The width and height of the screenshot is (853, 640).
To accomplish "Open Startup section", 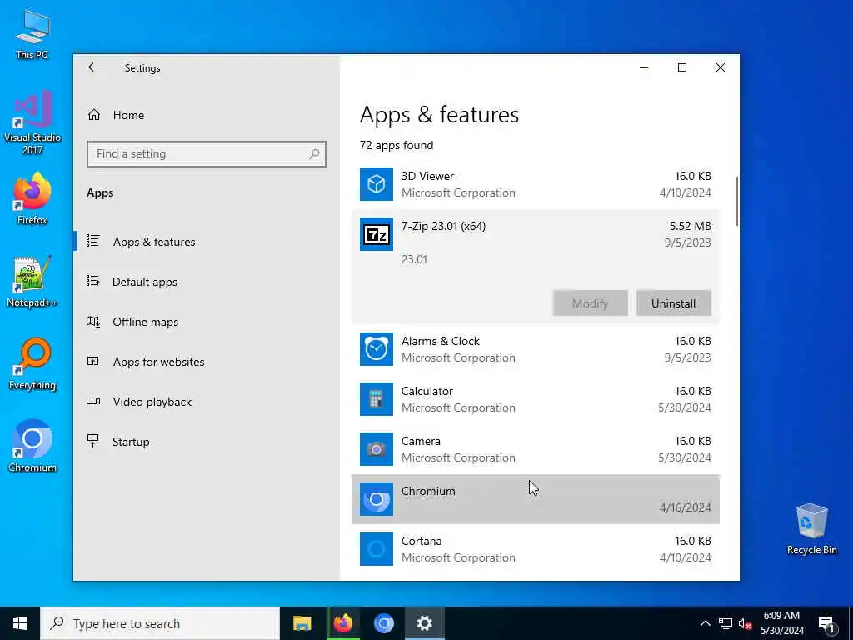I will 131,442.
